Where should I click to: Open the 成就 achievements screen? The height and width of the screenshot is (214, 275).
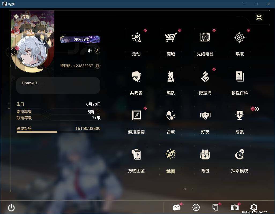pyautogui.click(x=239, y=121)
